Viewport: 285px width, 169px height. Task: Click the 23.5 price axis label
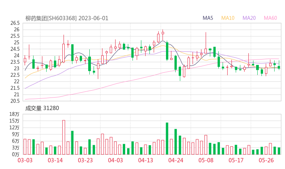[15, 62]
